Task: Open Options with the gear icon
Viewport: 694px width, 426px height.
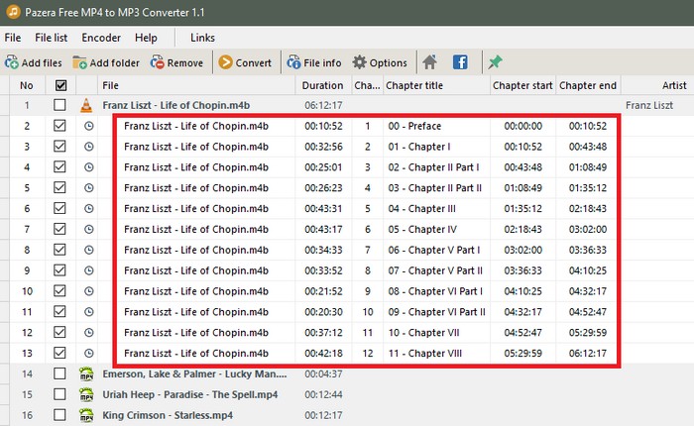Action: 380,62
